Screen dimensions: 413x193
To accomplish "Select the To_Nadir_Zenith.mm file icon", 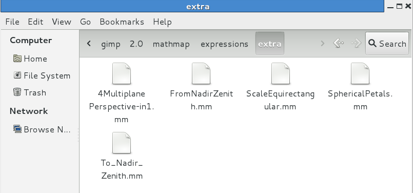I will [122, 143].
